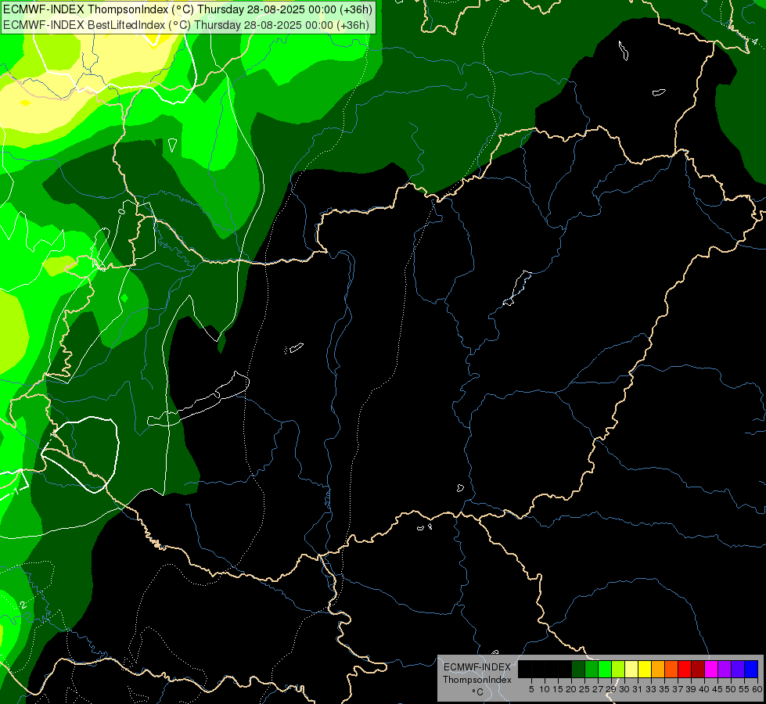
Task: Click the legend value '29'
Action: pyautogui.click(x=612, y=689)
